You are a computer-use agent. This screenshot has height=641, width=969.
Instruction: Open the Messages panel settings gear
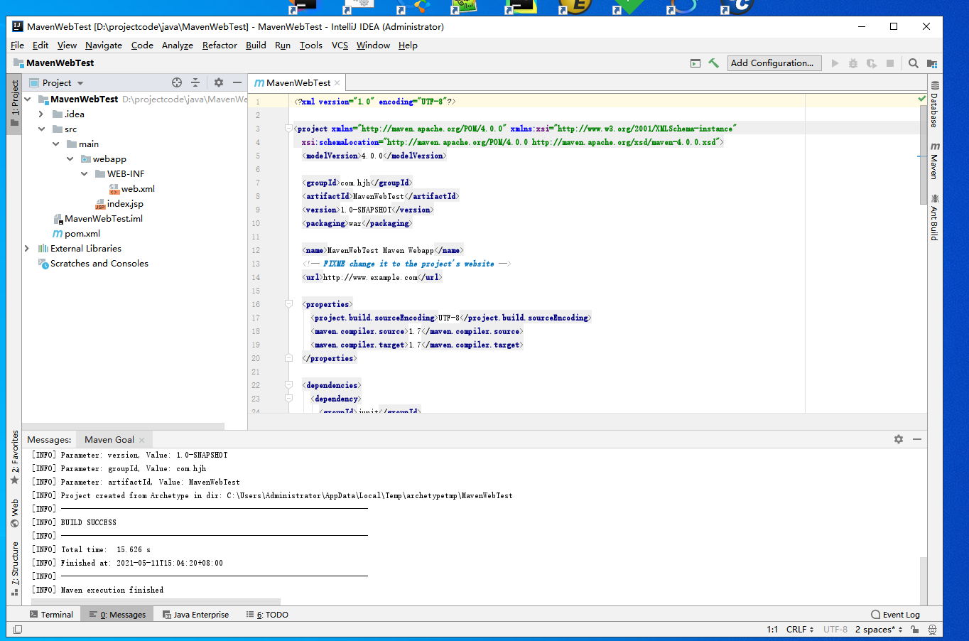pos(899,439)
